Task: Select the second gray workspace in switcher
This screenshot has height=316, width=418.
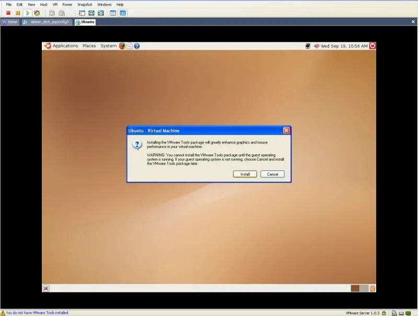Action: pos(364,288)
